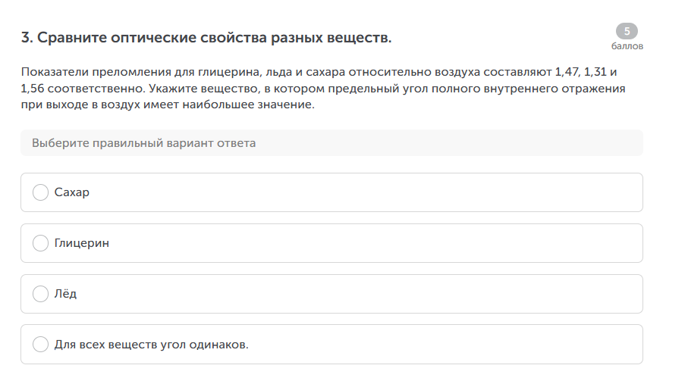Click the "Глицерин" answer label text
Viewport: 688px width, 384px height.
click(82, 243)
